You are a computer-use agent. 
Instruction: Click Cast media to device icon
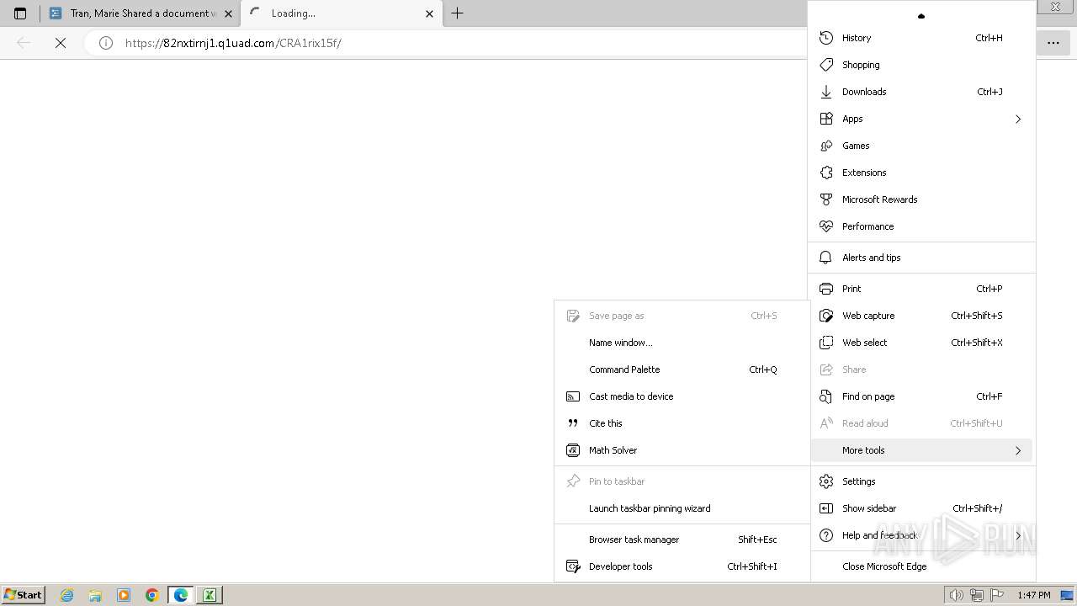[x=573, y=396]
